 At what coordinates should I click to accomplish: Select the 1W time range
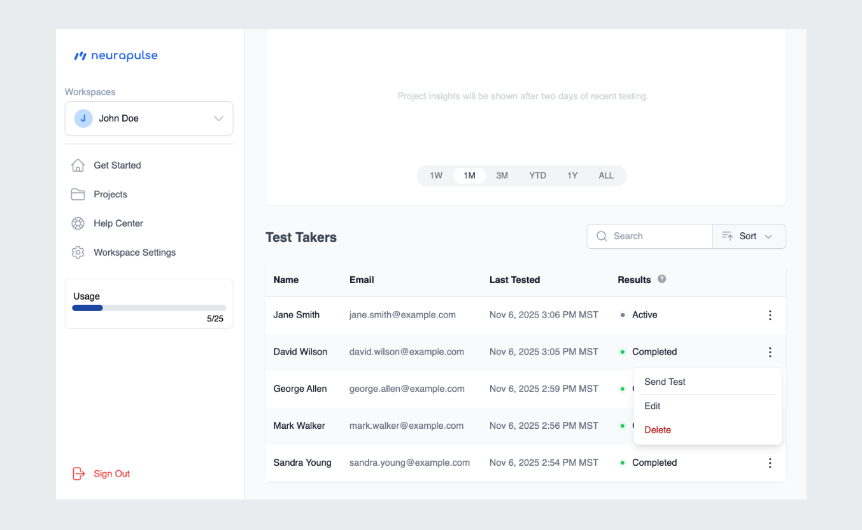tap(435, 176)
